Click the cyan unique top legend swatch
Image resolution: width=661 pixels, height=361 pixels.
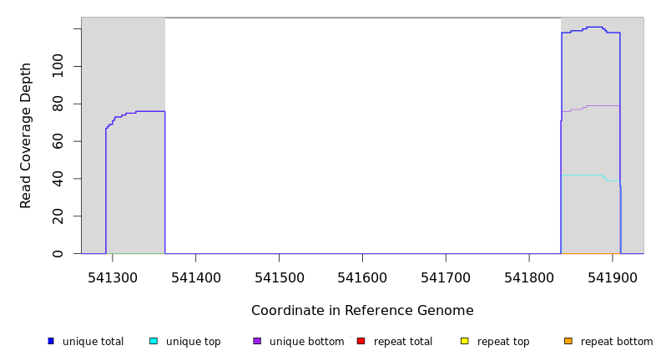point(154,341)
